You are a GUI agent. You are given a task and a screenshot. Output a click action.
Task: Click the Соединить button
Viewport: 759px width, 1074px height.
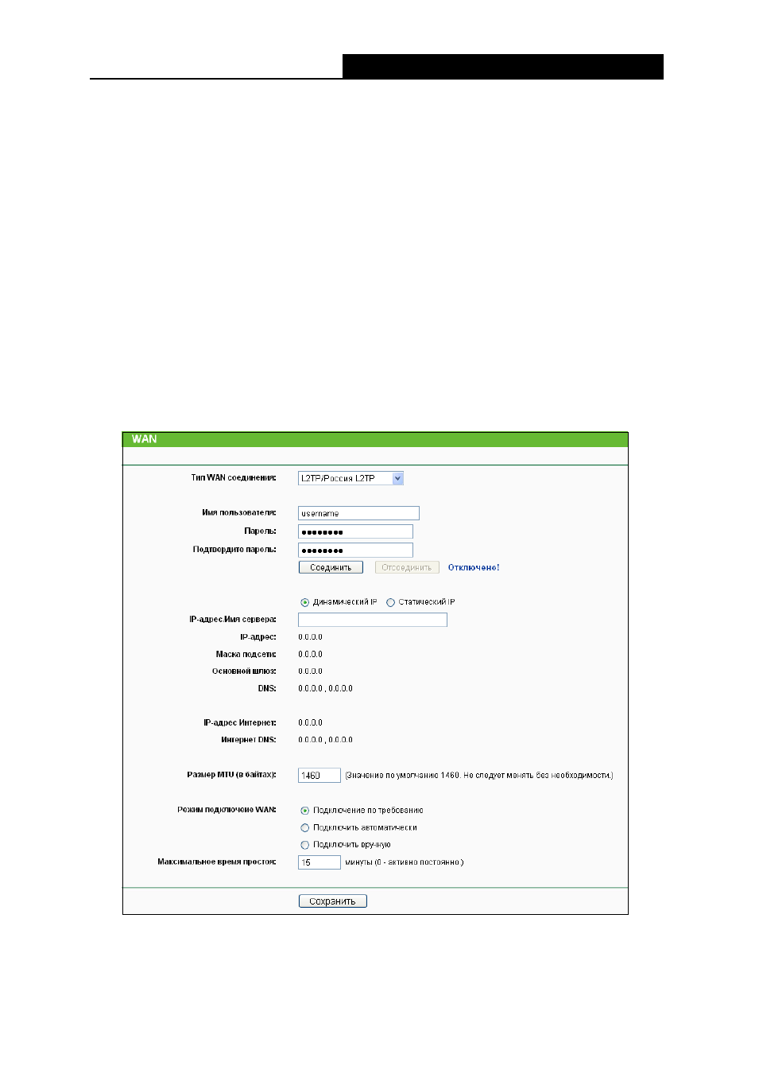pos(331,567)
